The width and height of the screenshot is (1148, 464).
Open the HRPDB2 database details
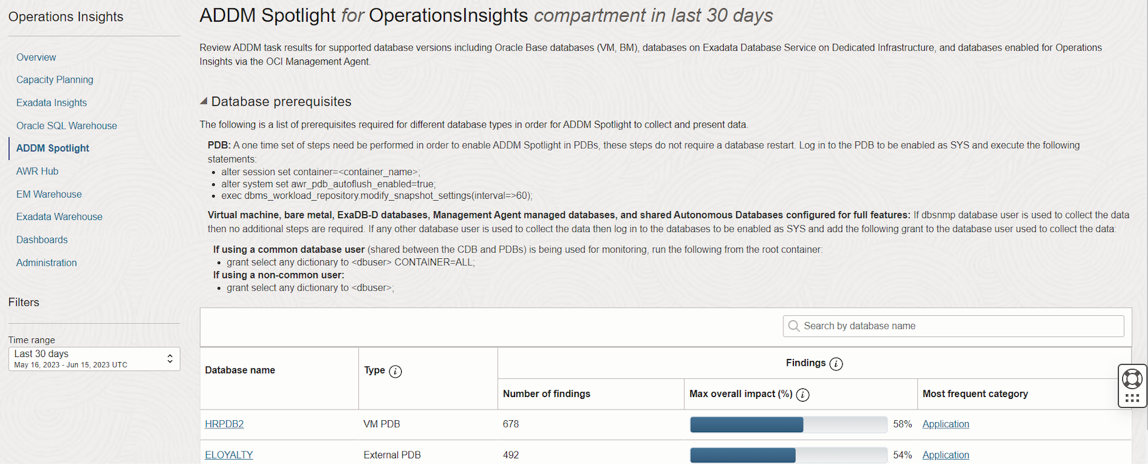coord(224,423)
